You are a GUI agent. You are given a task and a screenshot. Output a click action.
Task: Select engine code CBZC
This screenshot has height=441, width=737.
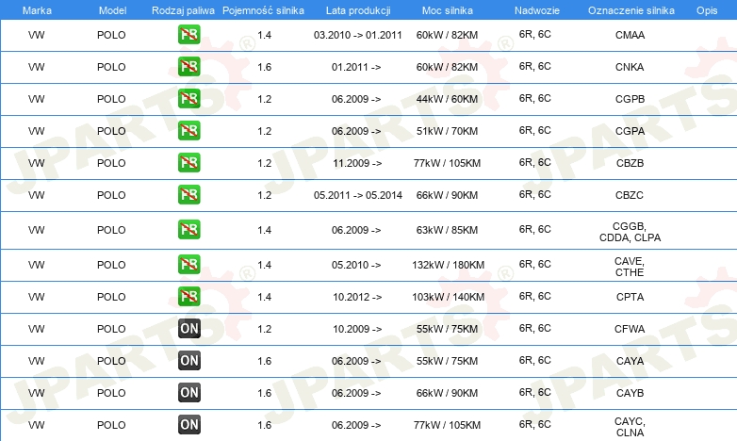[x=630, y=195]
